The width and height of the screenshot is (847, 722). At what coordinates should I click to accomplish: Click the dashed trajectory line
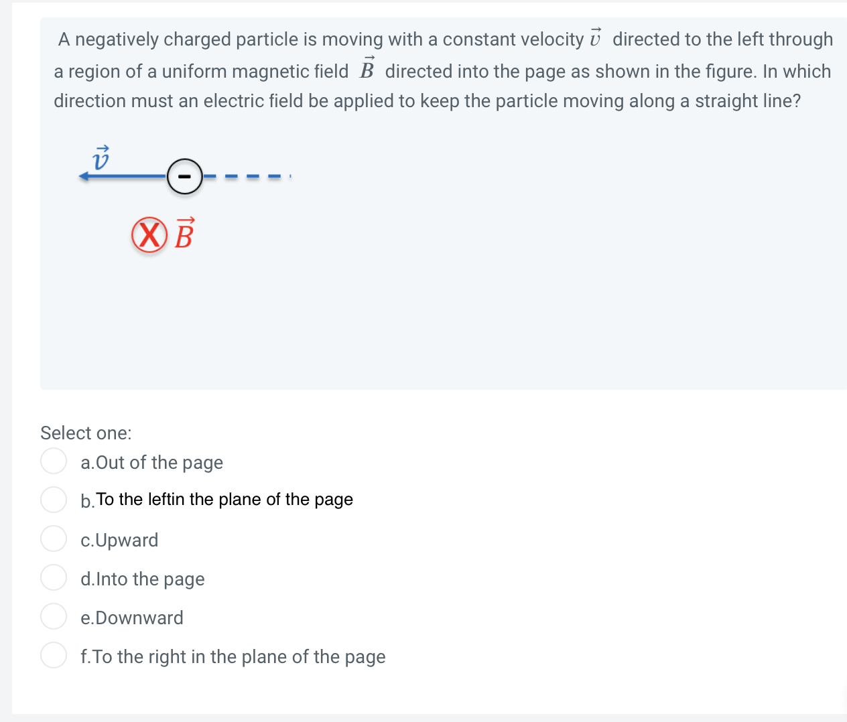pyautogui.click(x=248, y=175)
